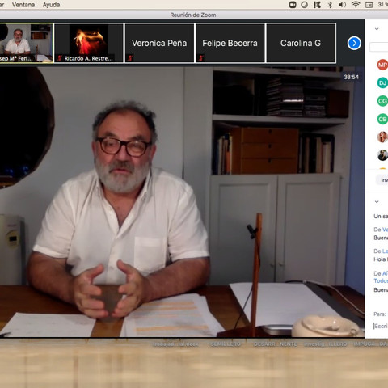The image size is (388, 388).
Task: Click sender name after first 'De' in chat
Action: click(385, 230)
